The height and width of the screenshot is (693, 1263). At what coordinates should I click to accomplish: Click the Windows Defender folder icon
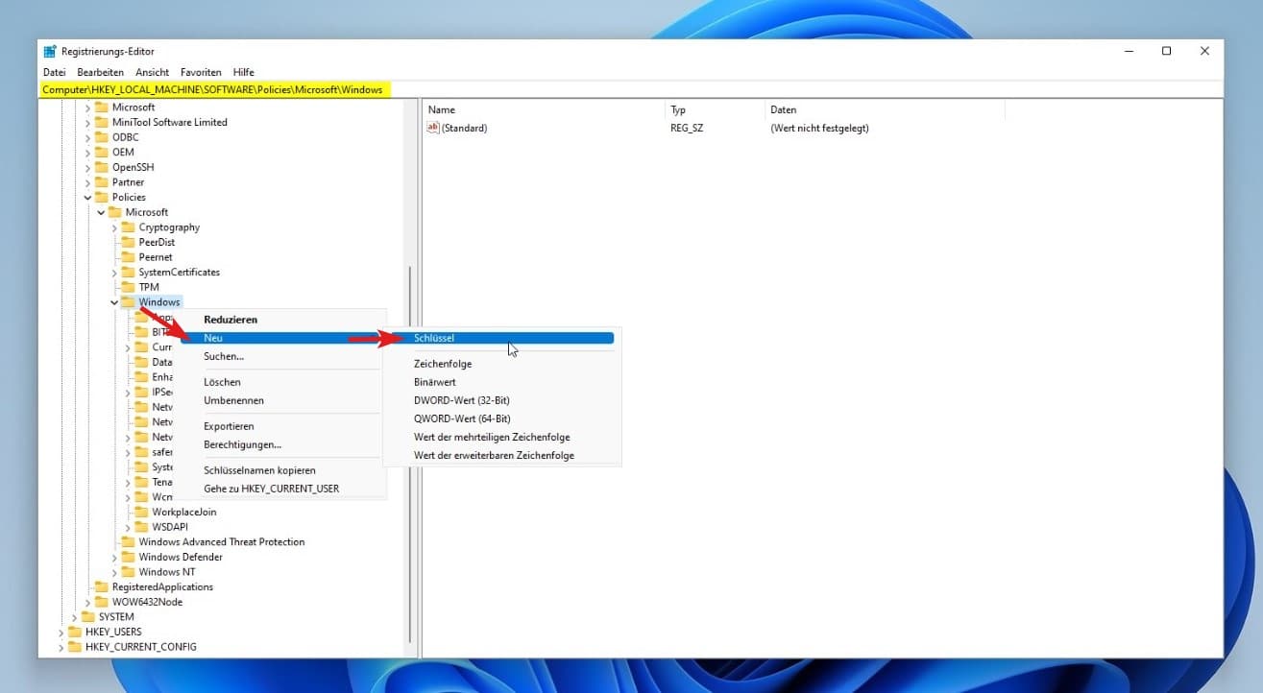(x=128, y=557)
